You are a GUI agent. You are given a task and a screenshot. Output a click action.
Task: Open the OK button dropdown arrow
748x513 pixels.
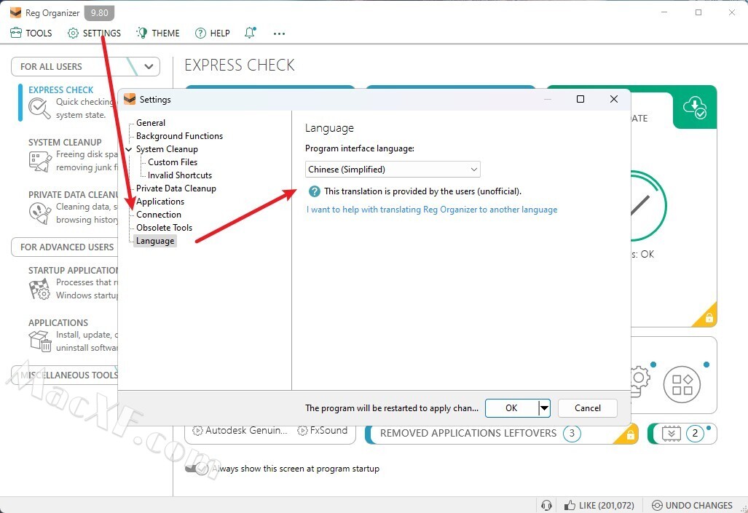544,408
